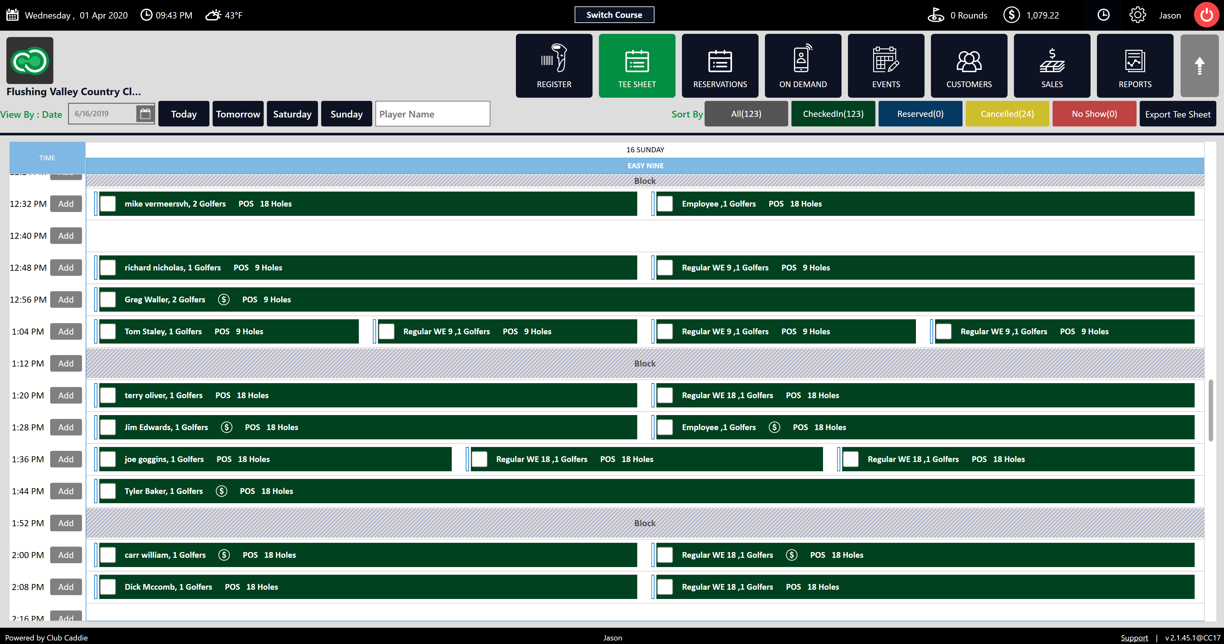
Task: Open the date picker calendar icon
Action: tap(145, 114)
